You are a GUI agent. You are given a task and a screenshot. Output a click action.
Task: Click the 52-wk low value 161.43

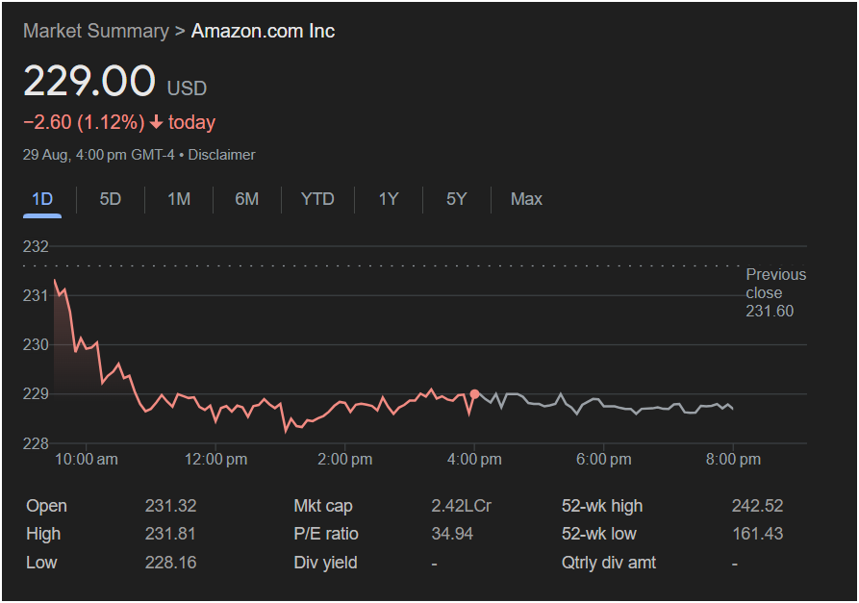coord(758,534)
